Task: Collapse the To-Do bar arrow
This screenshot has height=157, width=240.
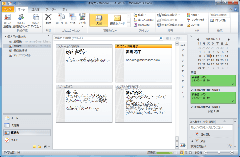Action: click(191, 36)
